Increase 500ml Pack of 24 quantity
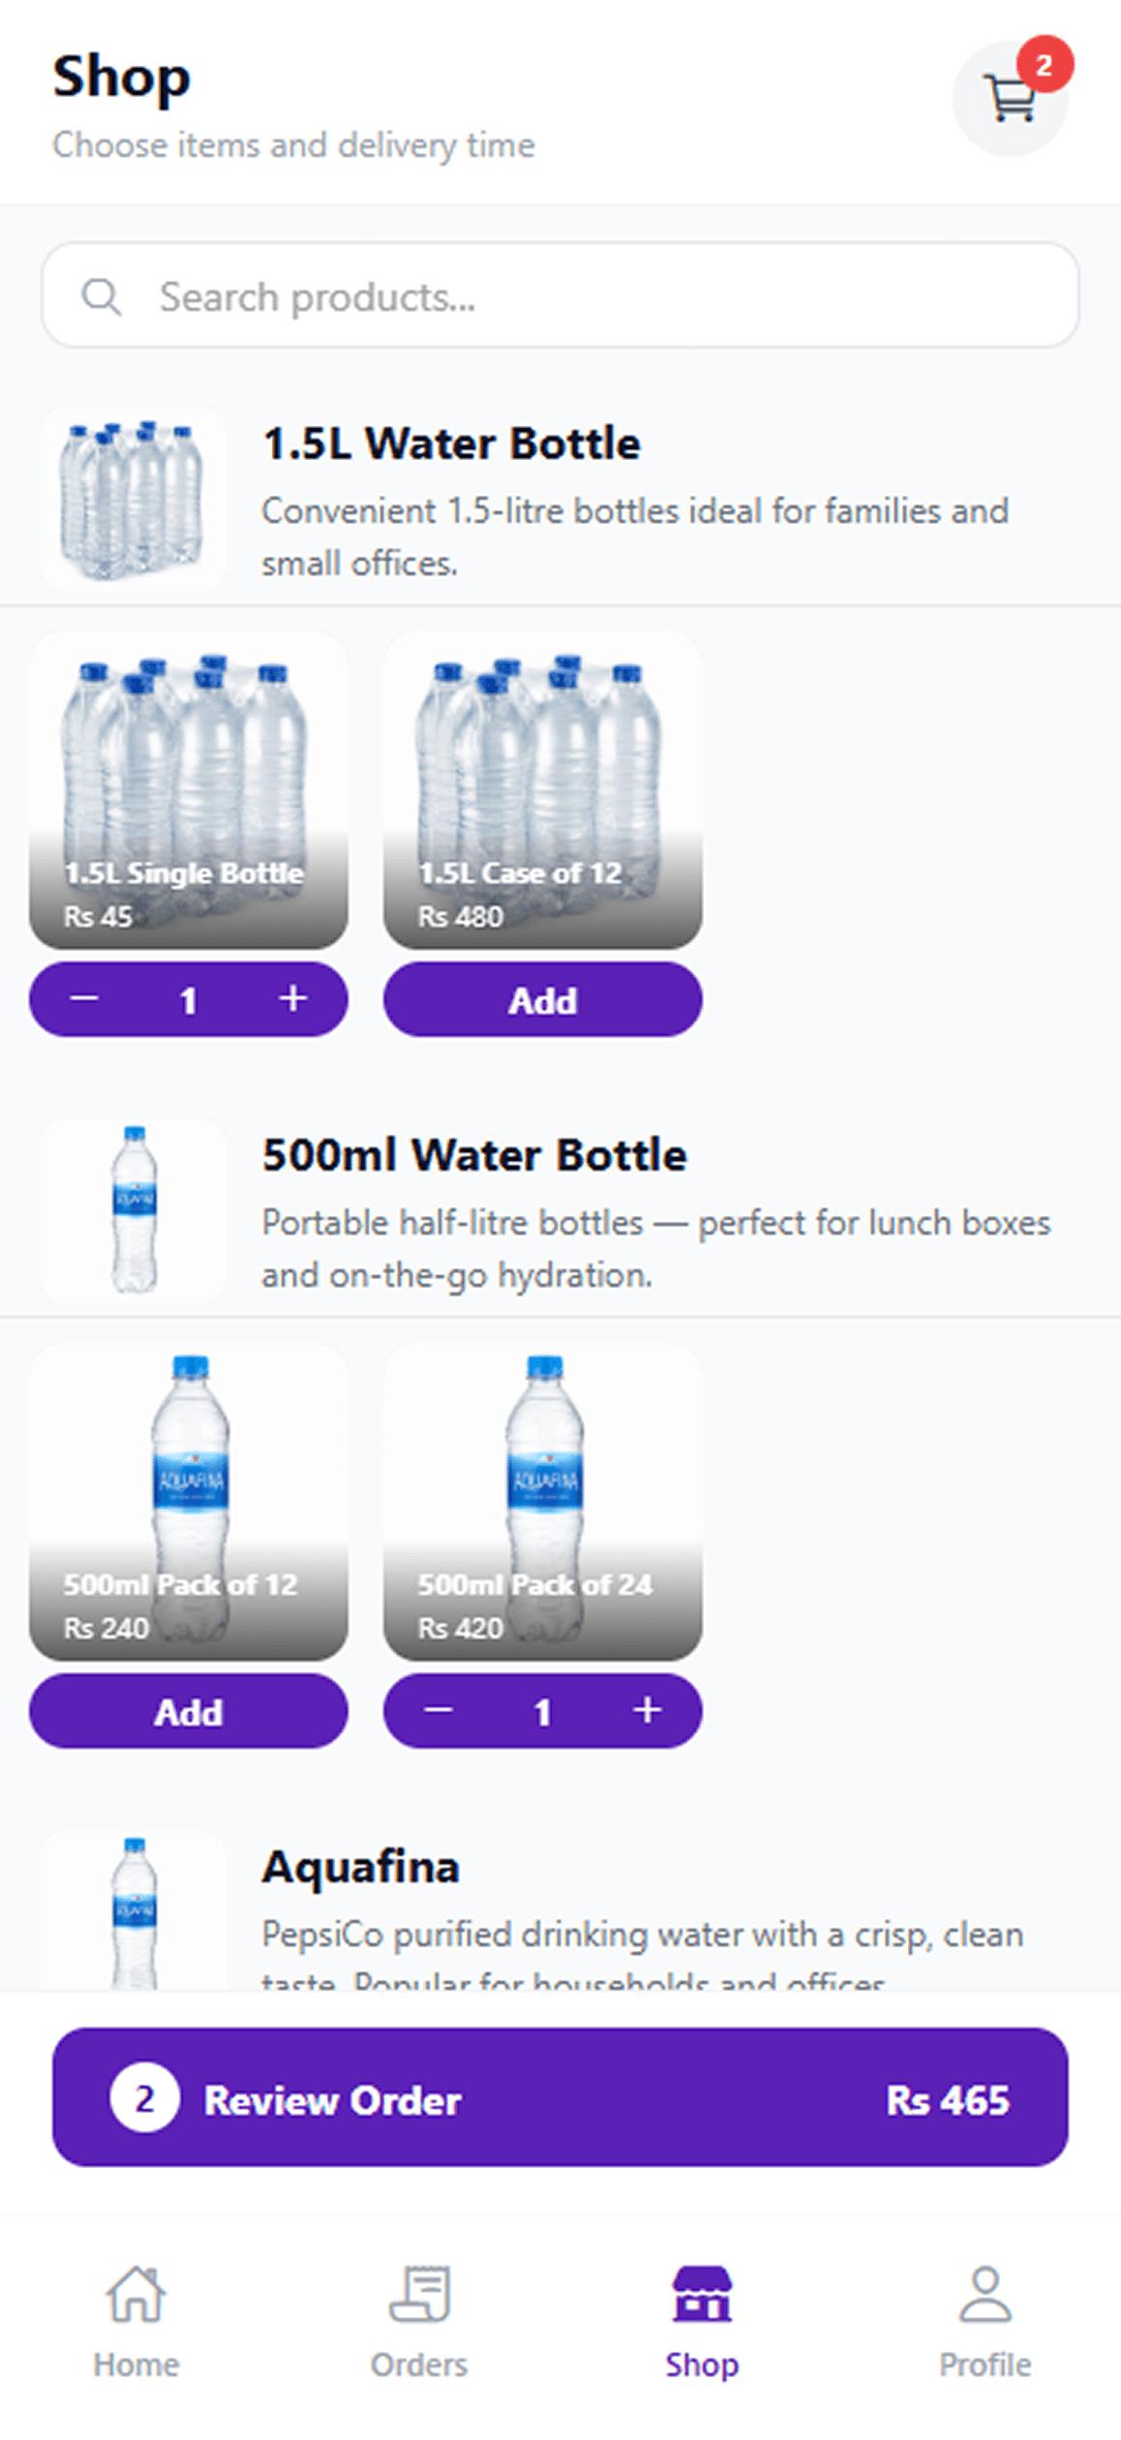The image size is (1121, 2440). [x=647, y=1710]
